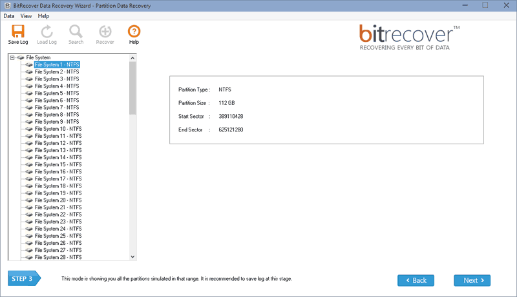Click the partition size value 112 GB
This screenshot has width=517, height=297.
click(x=227, y=103)
